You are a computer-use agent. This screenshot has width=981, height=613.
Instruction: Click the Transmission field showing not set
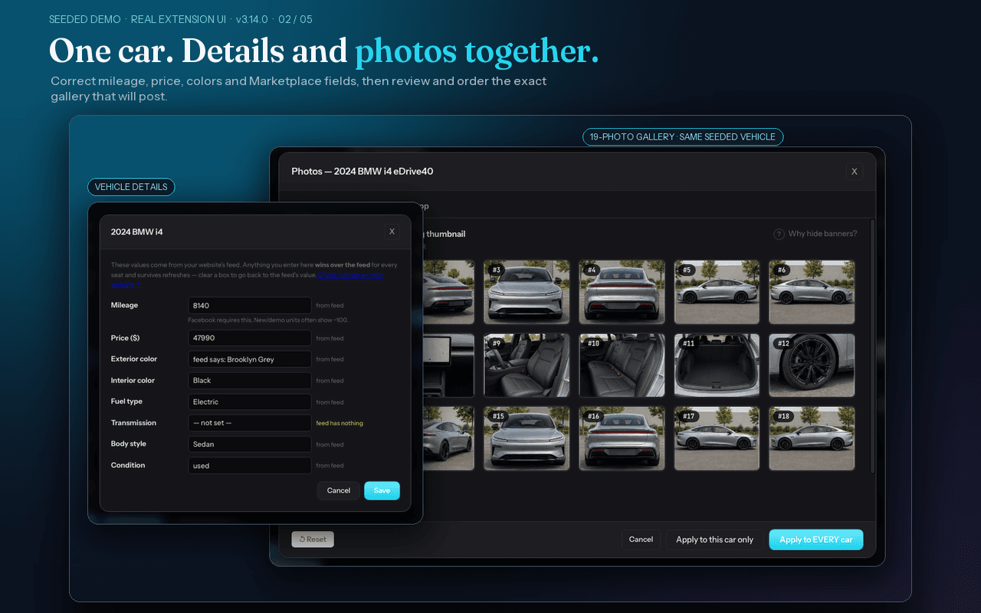(250, 423)
